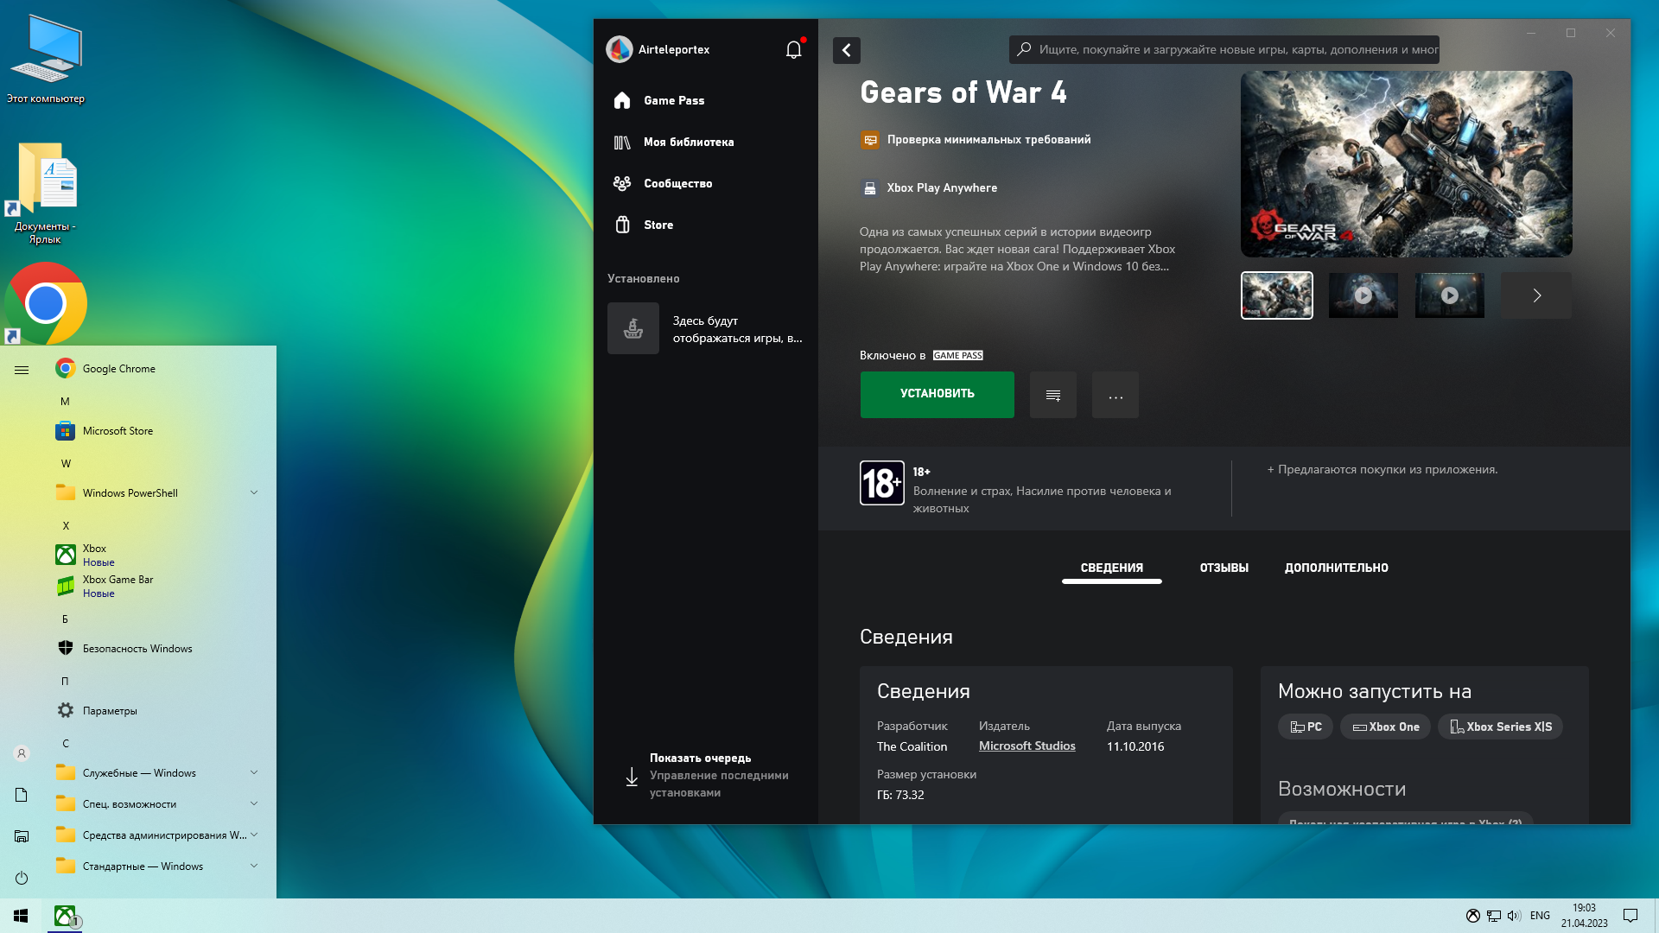The height and width of the screenshot is (933, 1659).
Task: Open the Xbox icon in system tray
Action: pos(1473,916)
